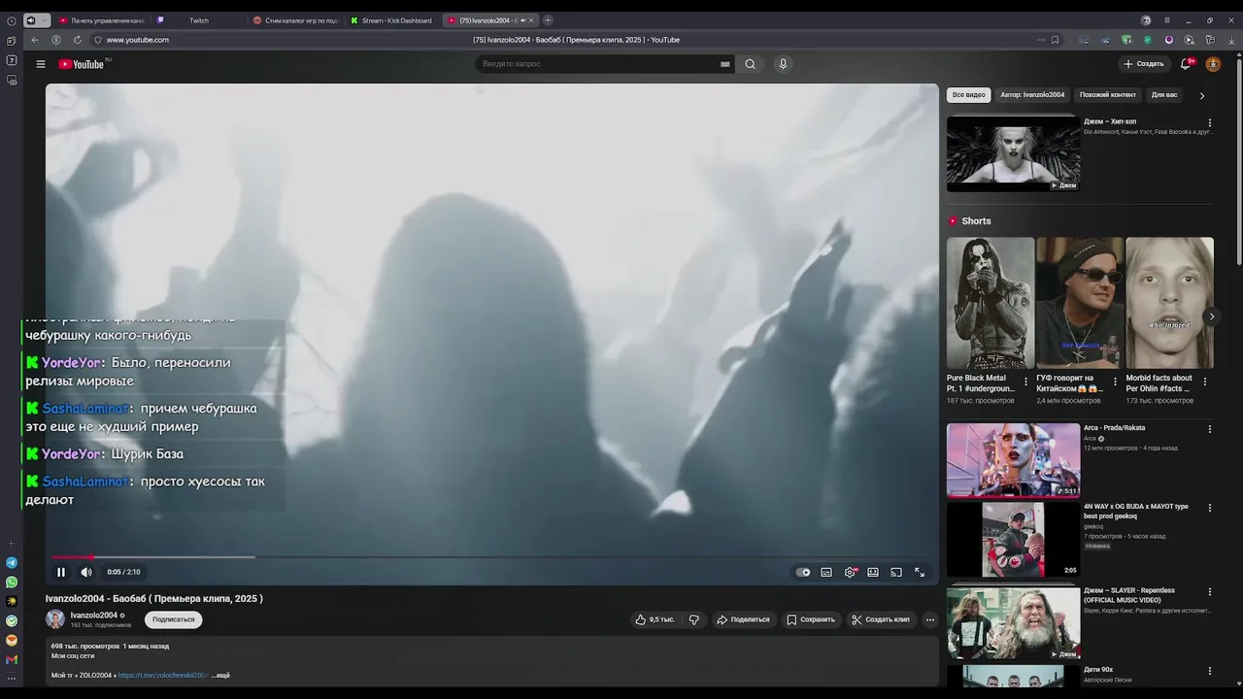1243x699 pixels.
Task: Open browser downloads arrow icon
Action: [x=1232, y=40]
